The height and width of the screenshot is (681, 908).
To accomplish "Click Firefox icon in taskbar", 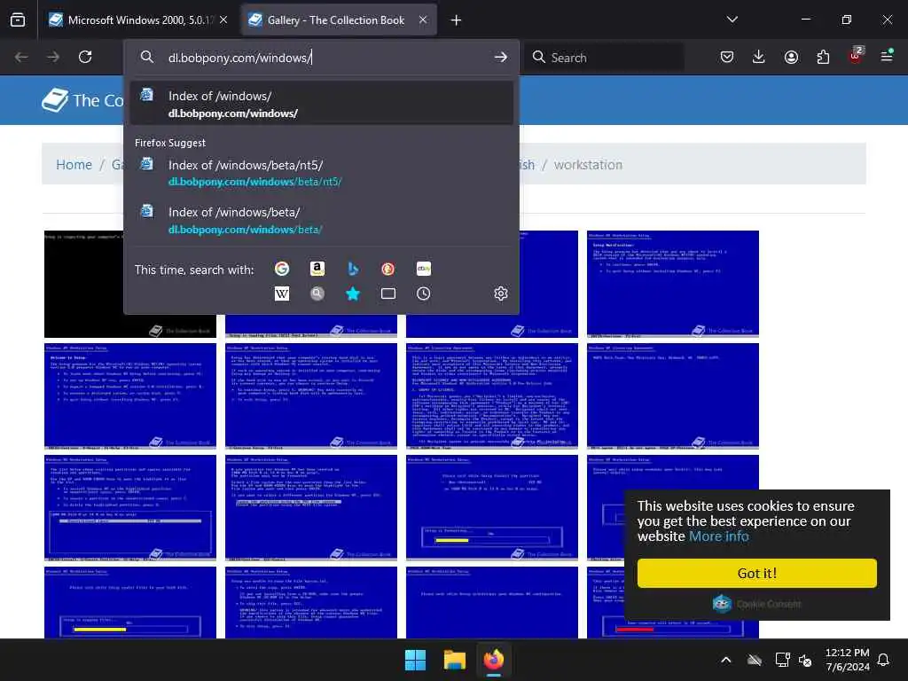I will [494, 660].
